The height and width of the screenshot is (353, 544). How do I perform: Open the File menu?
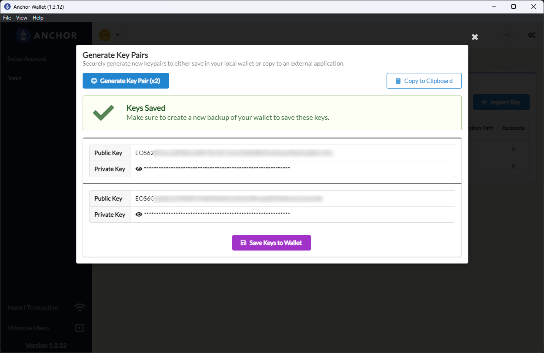point(7,18)
